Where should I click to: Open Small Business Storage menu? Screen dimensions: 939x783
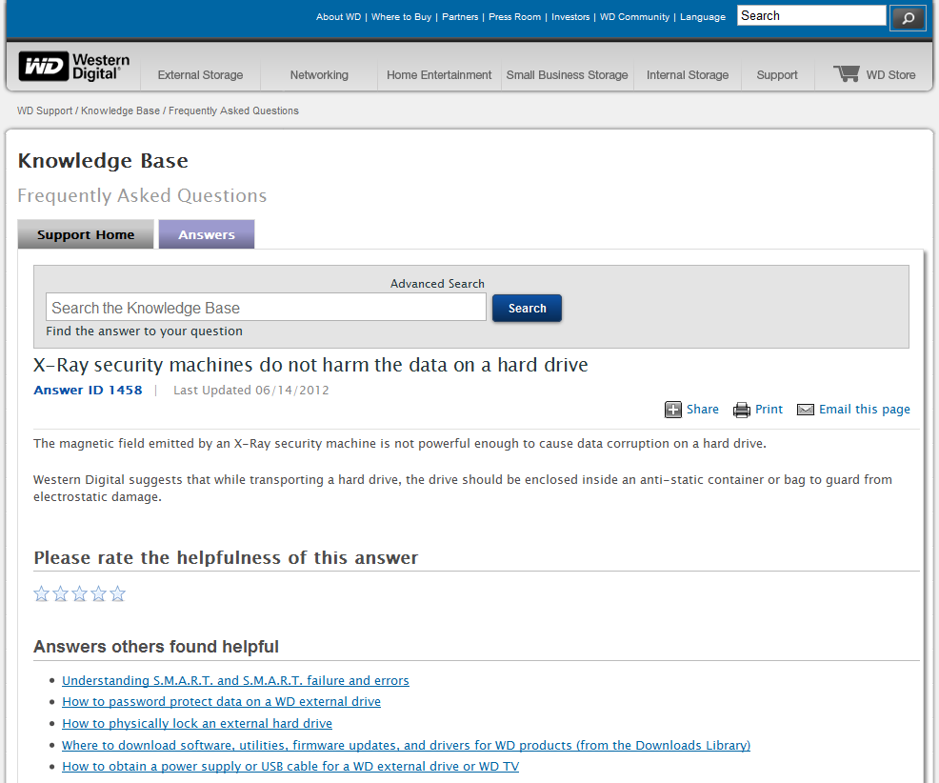(567, 75)
